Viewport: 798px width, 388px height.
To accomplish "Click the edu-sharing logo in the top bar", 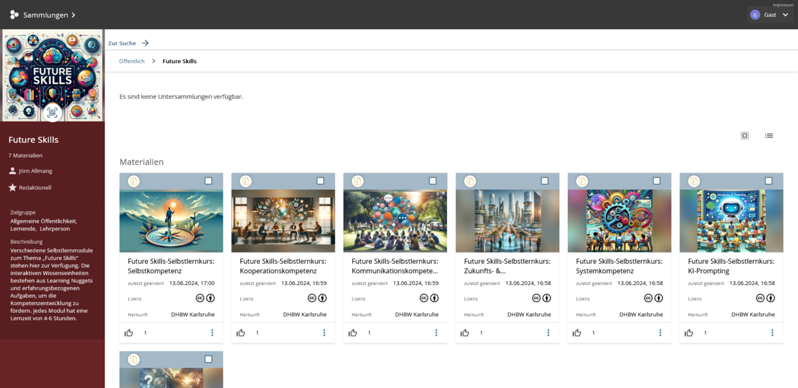I will click(14, 15).
